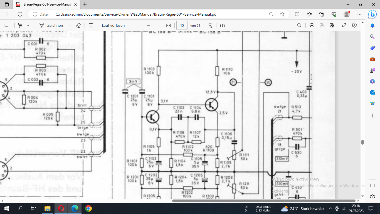Open Collections panel
The image size is (380, 214).
(322, 14)
